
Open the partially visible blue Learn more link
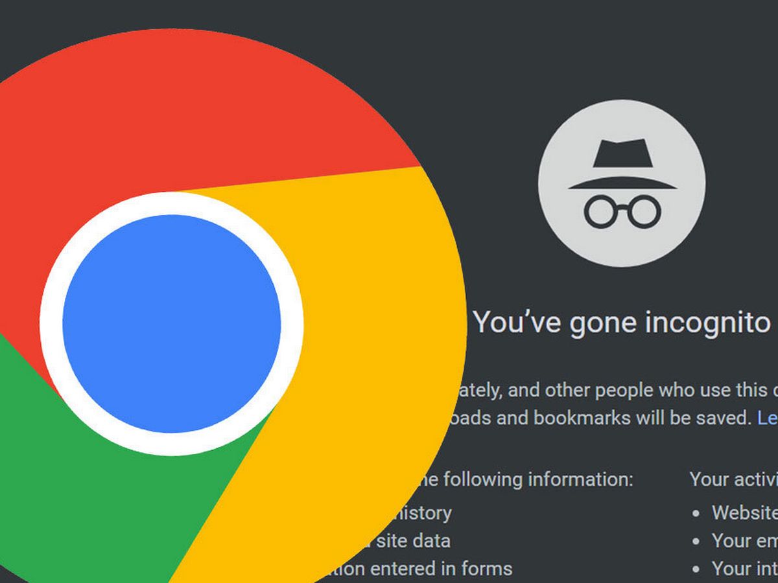(768, 418)
